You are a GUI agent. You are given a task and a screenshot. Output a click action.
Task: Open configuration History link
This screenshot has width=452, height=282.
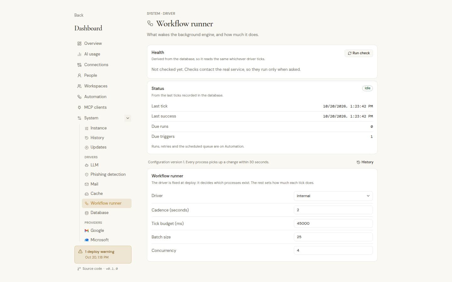click(365, 162)
